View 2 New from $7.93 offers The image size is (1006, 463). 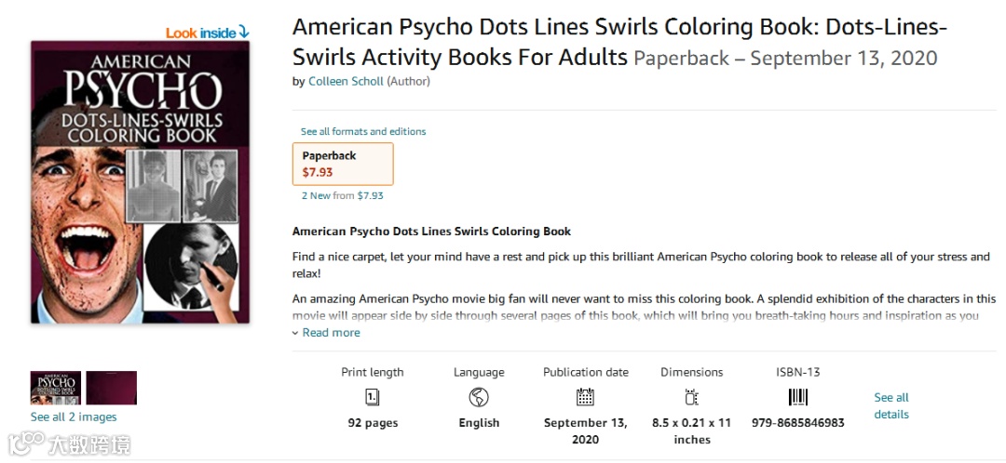pyautogui.click(x=343, y=196)
